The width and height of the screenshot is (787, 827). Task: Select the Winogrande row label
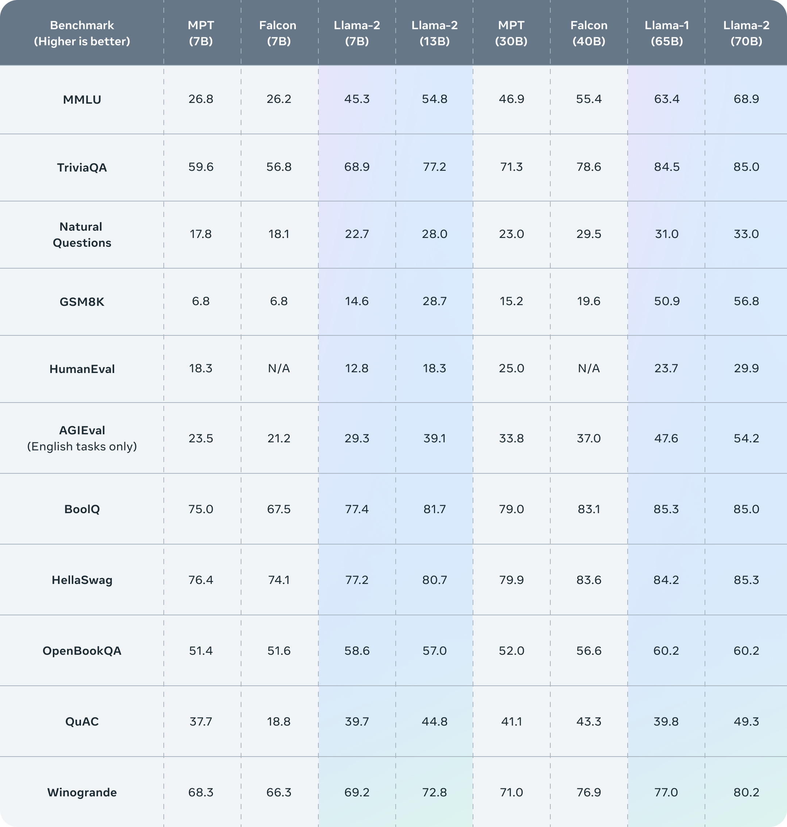(82, 792)
